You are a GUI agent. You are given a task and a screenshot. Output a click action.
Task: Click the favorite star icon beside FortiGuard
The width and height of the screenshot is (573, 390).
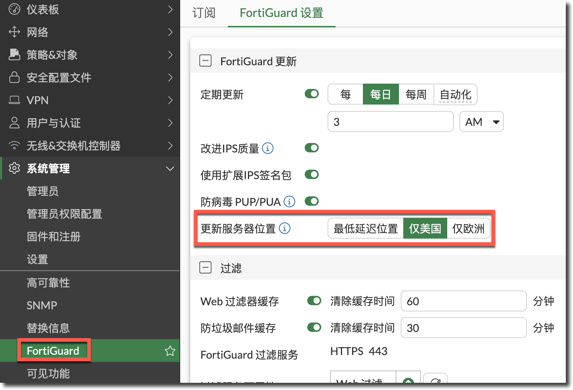pyautogui.click(x=170, y=351)
